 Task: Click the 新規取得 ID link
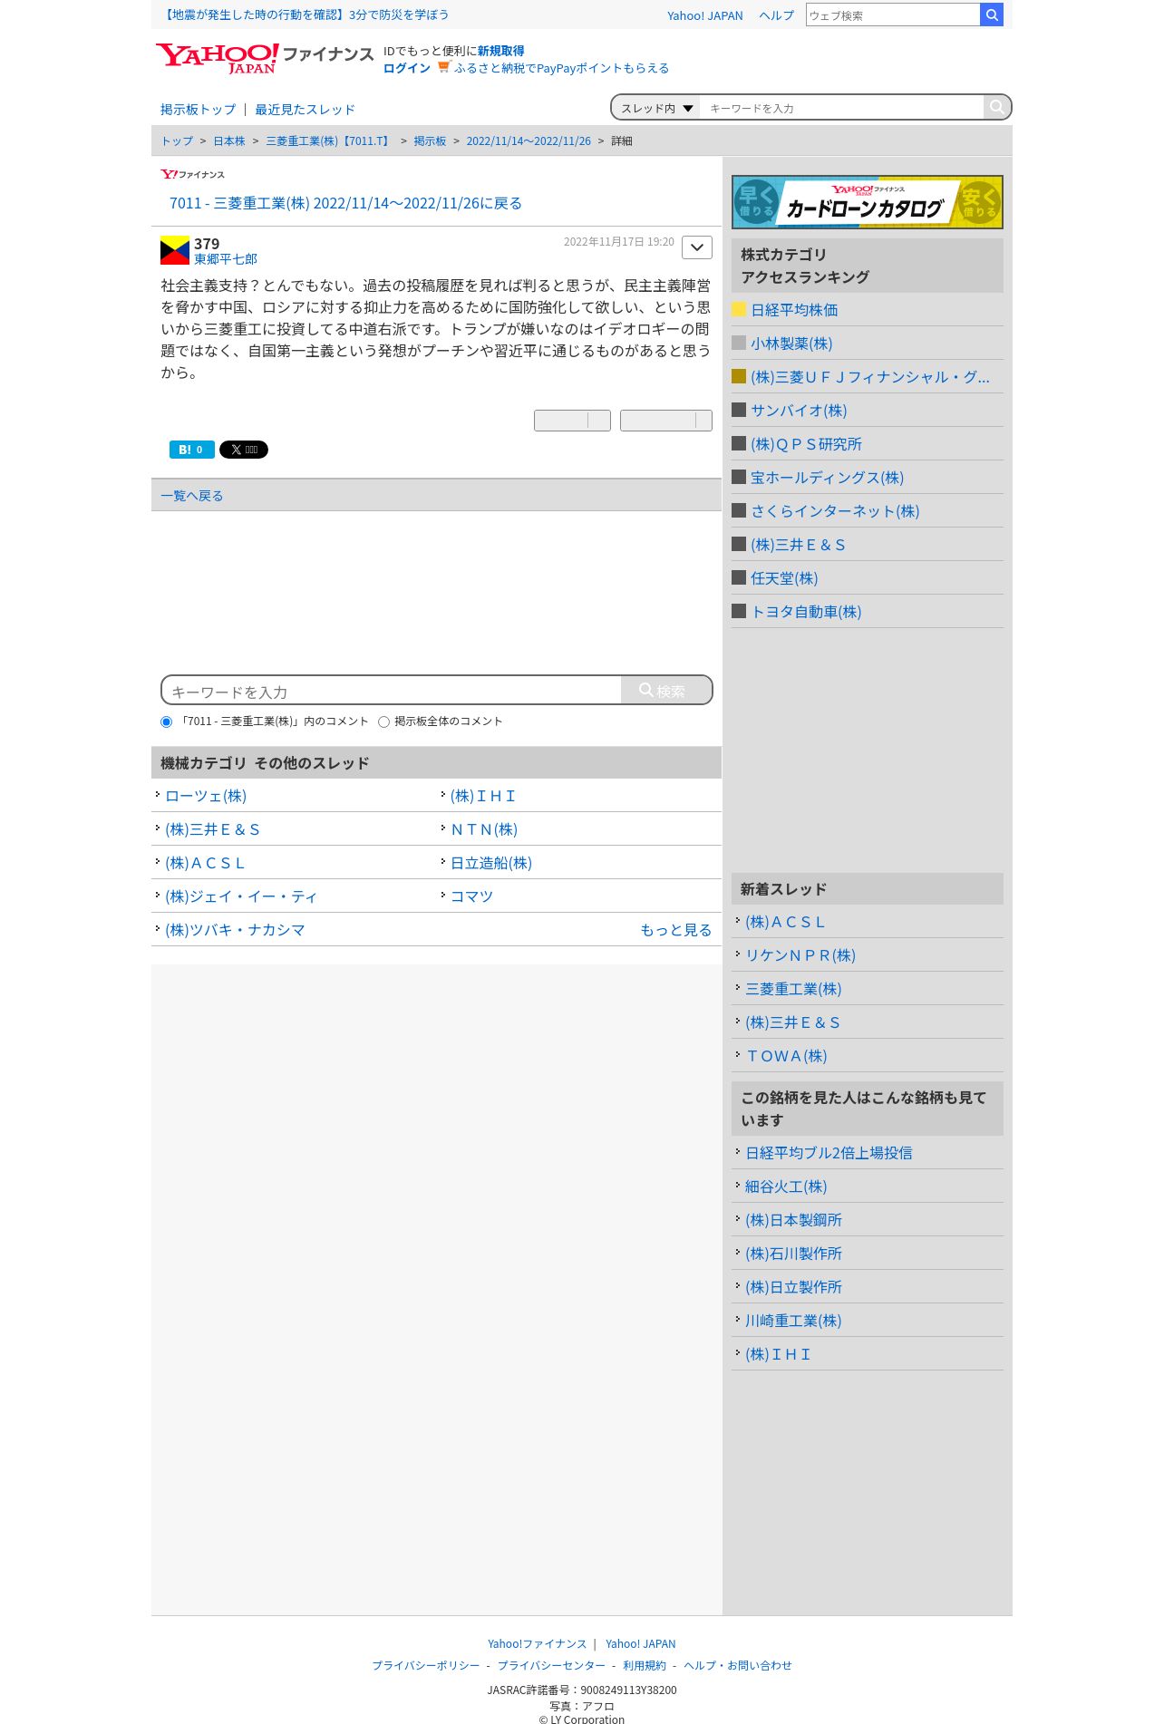click(500, 51)
